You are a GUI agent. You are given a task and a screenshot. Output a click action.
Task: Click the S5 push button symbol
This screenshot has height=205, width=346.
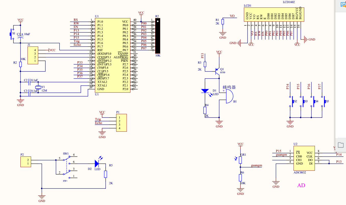coord(324,101)
